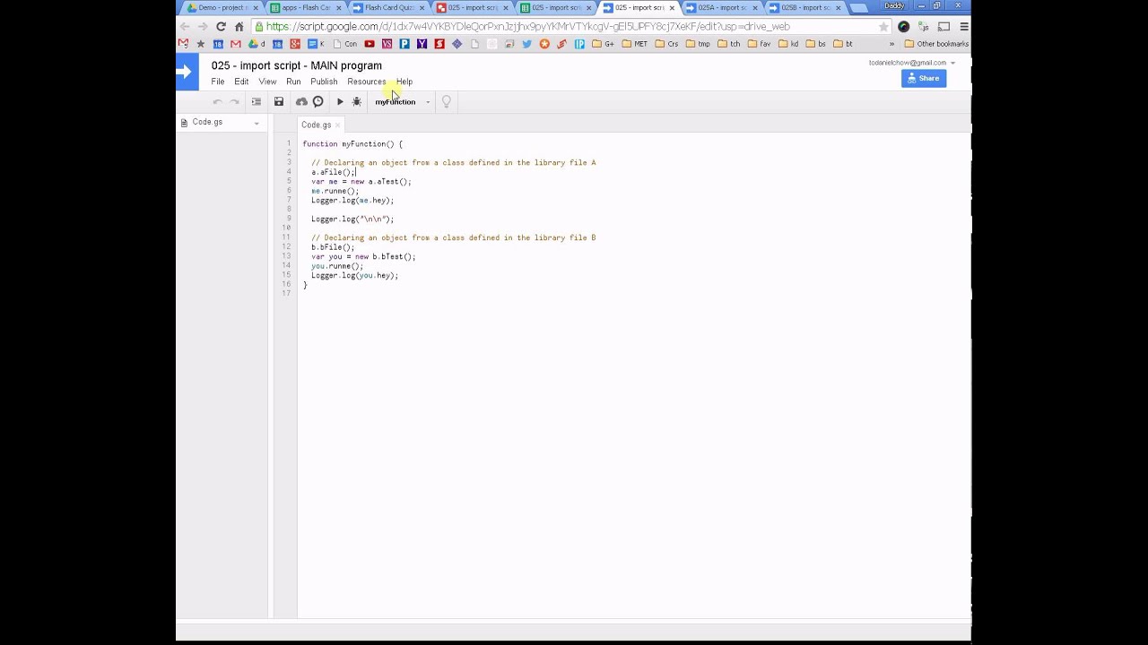
Task: Click the project title 025 - import script
Action: coord(297,65)
